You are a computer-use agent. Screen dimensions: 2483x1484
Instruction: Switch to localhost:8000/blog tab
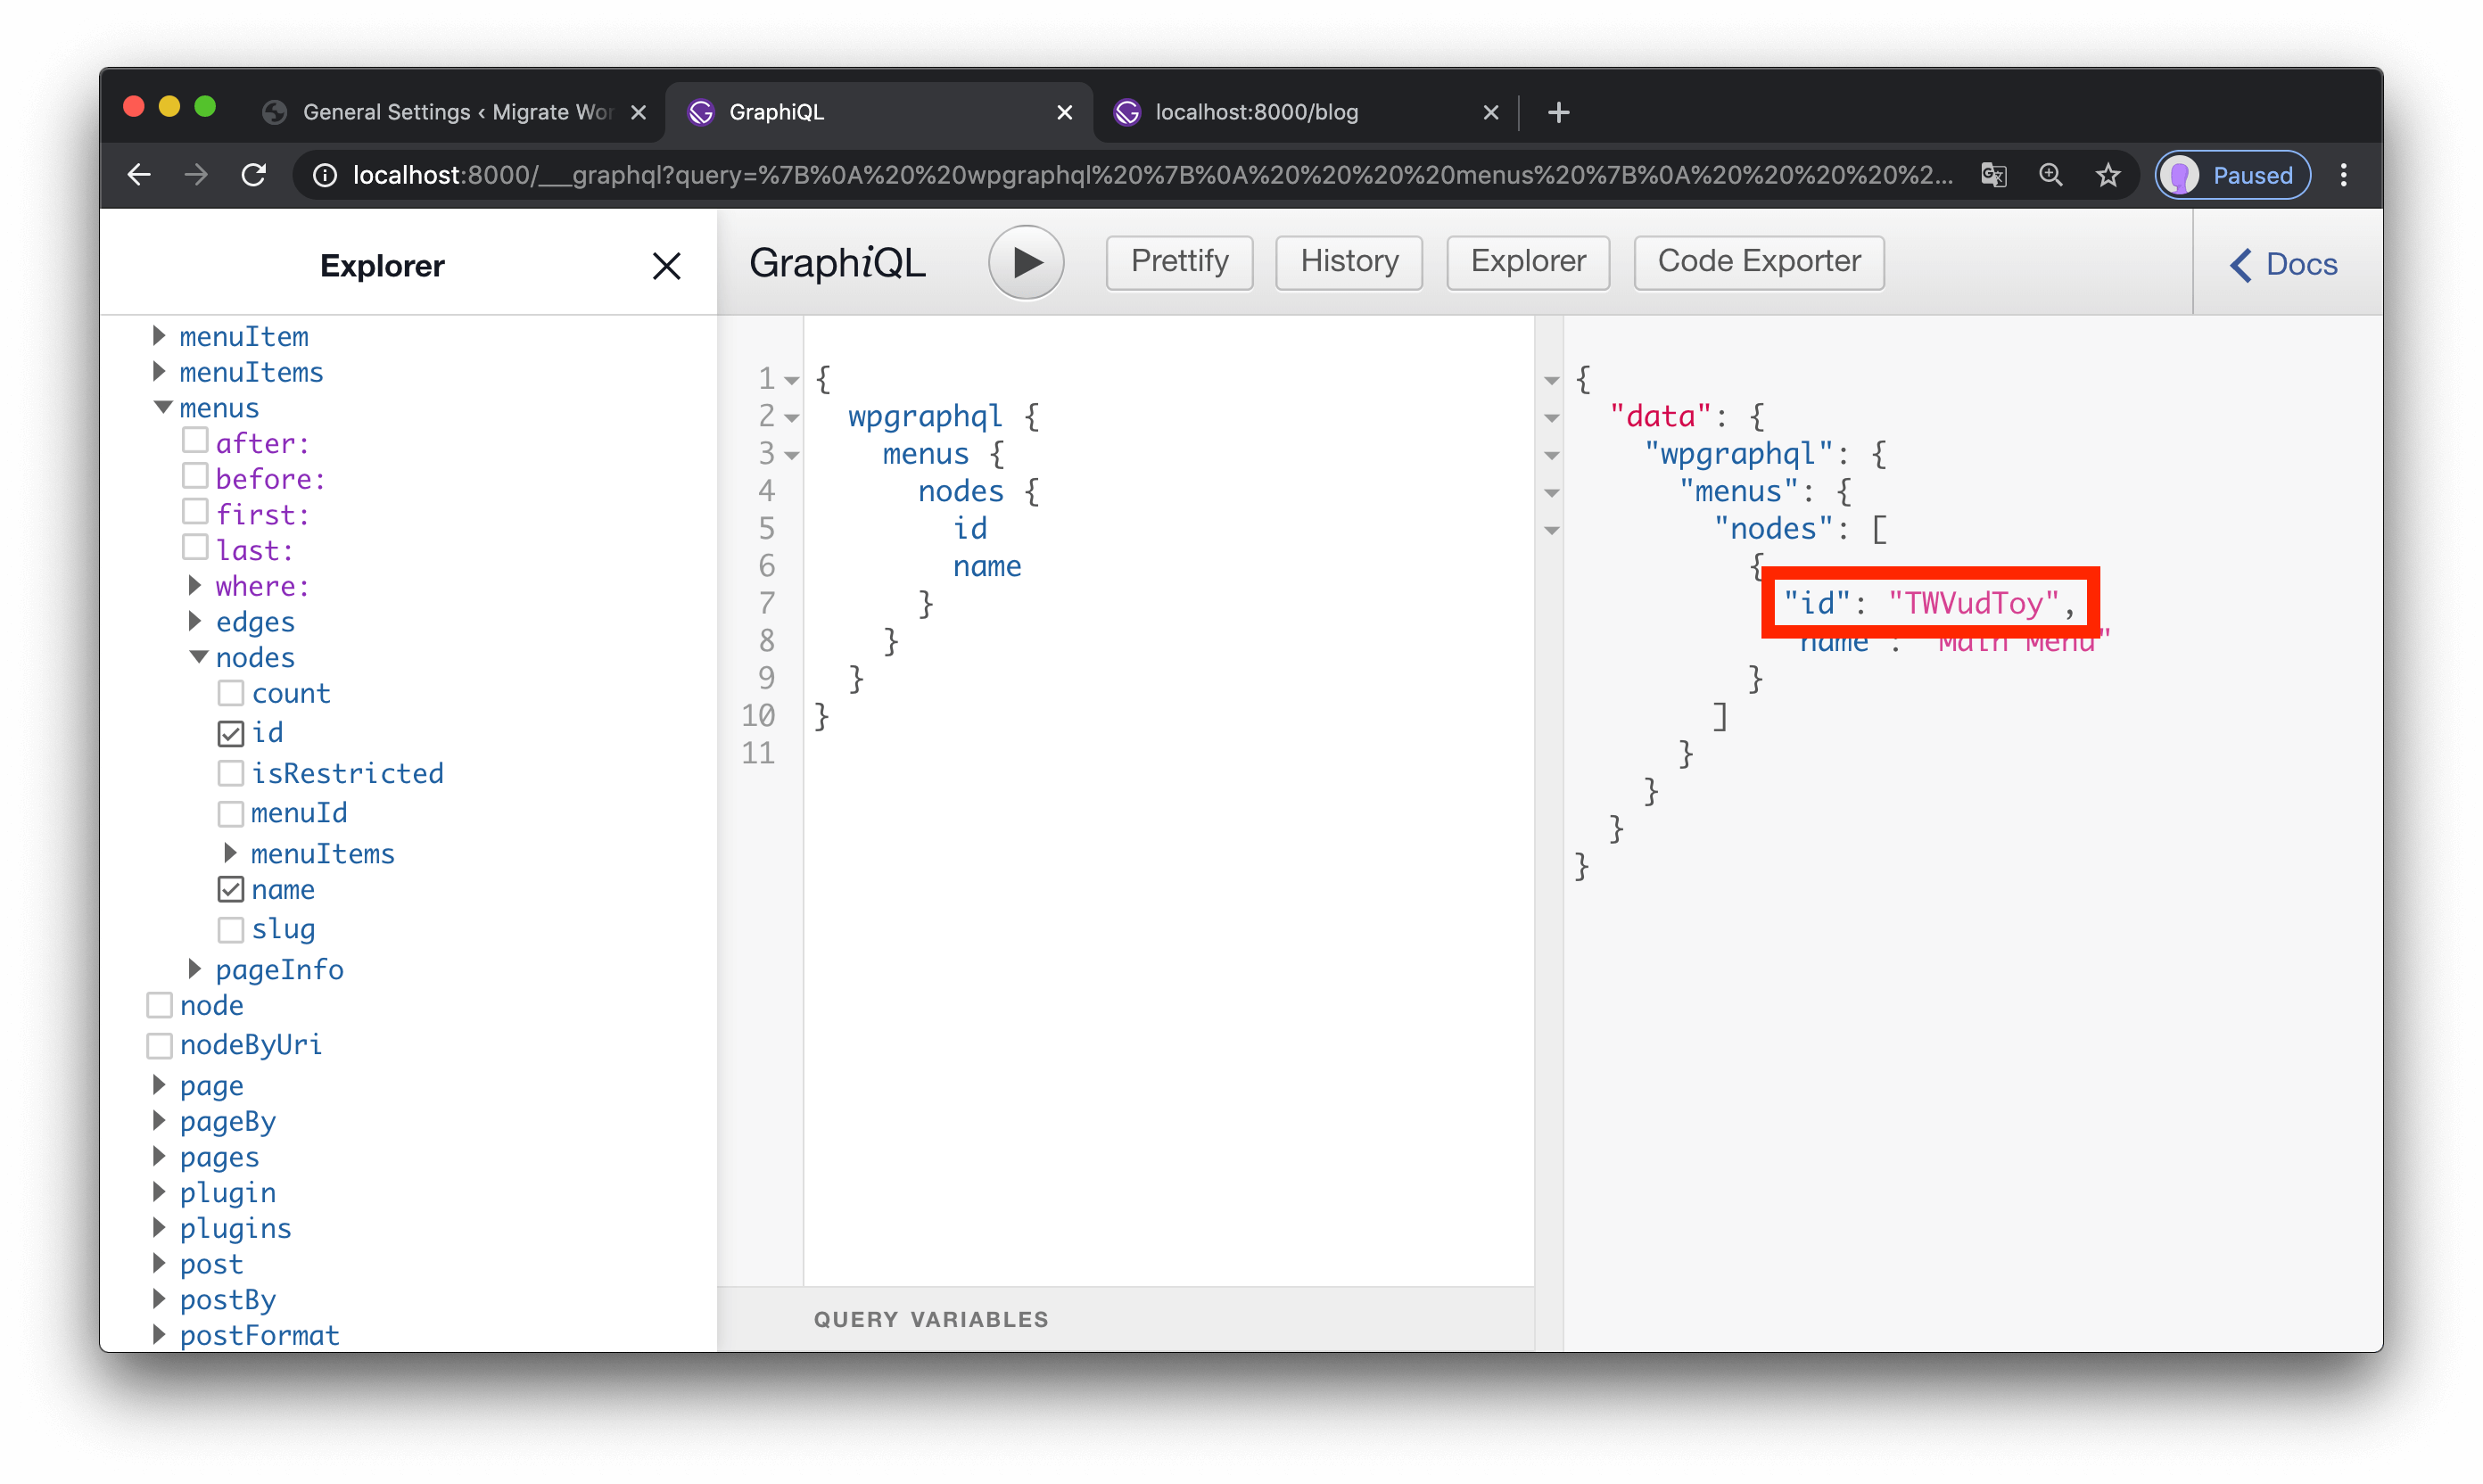pyautogui.click(x=1272, y=111)
